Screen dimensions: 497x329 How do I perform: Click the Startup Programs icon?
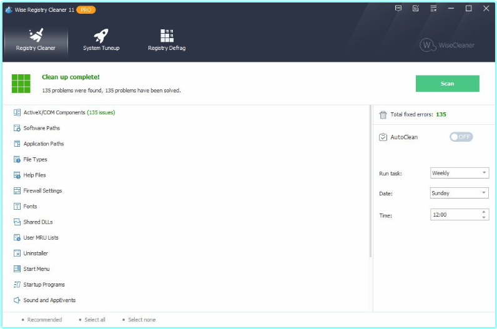(x=17, y=285)
